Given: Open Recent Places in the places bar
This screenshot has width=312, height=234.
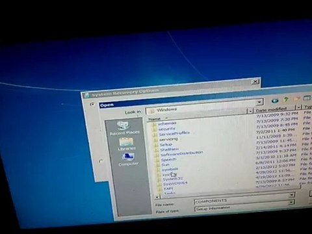Looking at the screenshot, I should coord(124,128).
